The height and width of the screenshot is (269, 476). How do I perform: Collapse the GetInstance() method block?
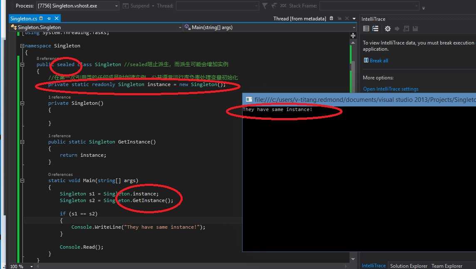tap(22, 142)
